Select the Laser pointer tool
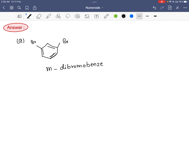The height and width of the screenshot is (142, 189). click(x=106, y=16)
